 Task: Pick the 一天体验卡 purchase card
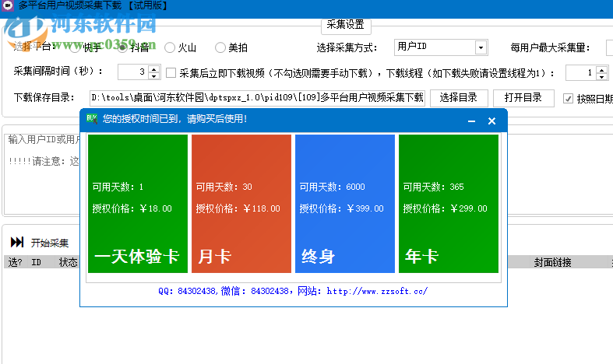[x=138, y=204]
